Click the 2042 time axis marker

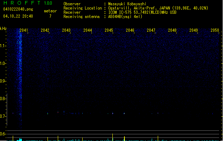pyautogui.click(x=45, y=30)
